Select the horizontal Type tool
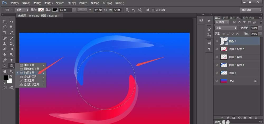The height and width of the screenshot is (124, 264). (x=12, y=60)
